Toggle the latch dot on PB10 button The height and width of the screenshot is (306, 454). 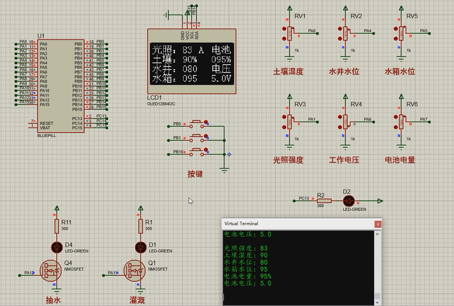tap(206, 150)
